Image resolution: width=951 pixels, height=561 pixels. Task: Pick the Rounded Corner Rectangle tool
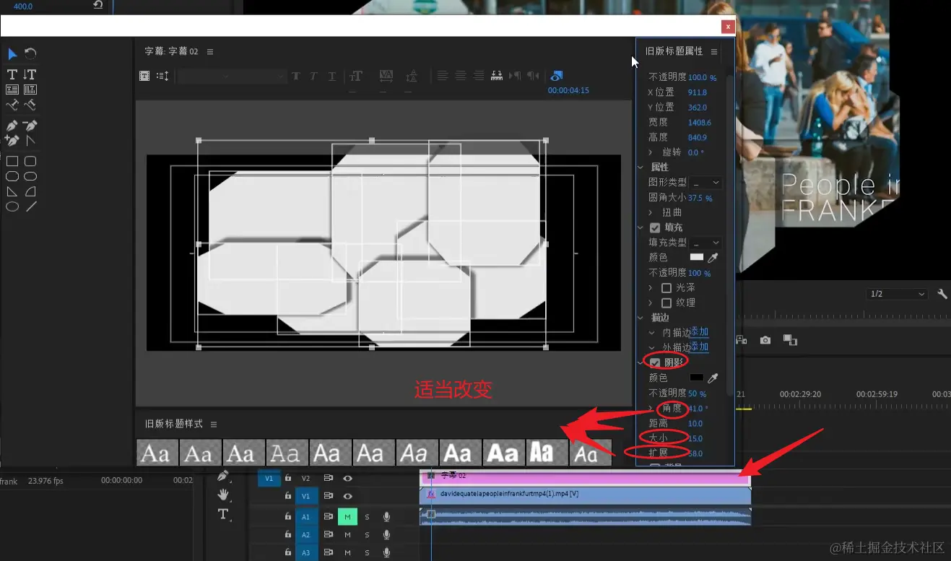30,161
